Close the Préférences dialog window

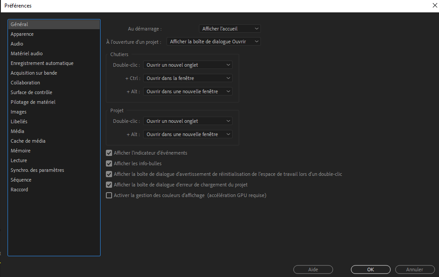tap(433, 6)
